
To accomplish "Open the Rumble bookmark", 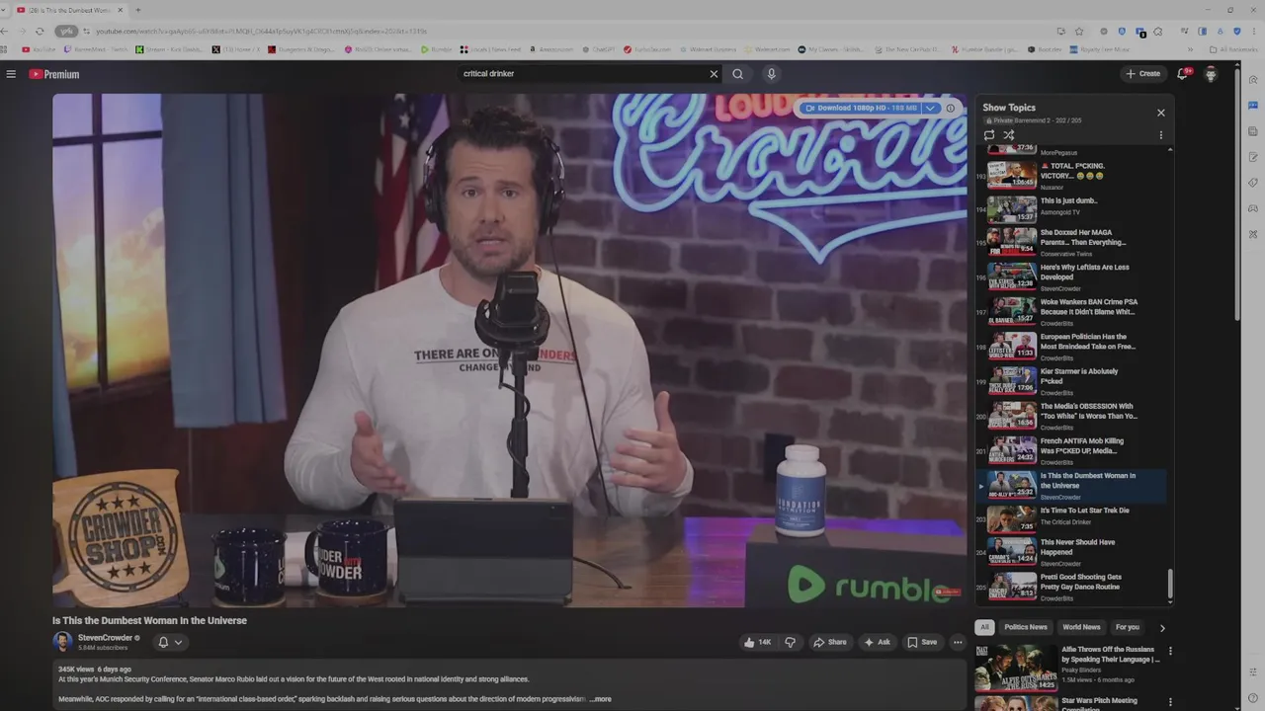I will tap(436, 49).
